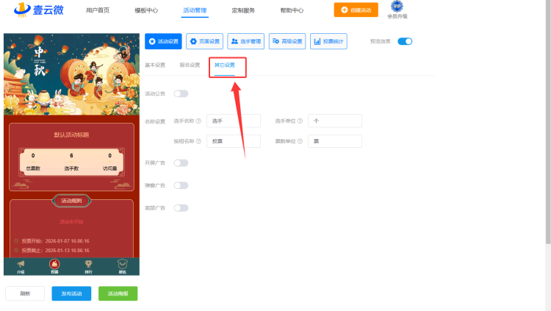Viewport: 551px width, 311px height.
Task: Click the help icon beside 按钮名称
Action: 199,141
